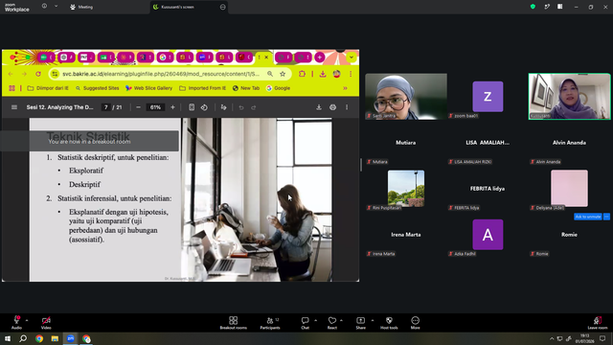This screenshot has width=613, height=345.
Task: Expand the Share options arrow
Action: (373, 320)
